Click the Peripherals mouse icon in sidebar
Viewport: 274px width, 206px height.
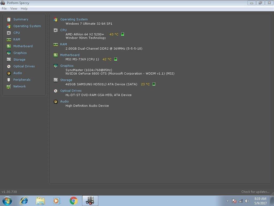click(9, 80)
